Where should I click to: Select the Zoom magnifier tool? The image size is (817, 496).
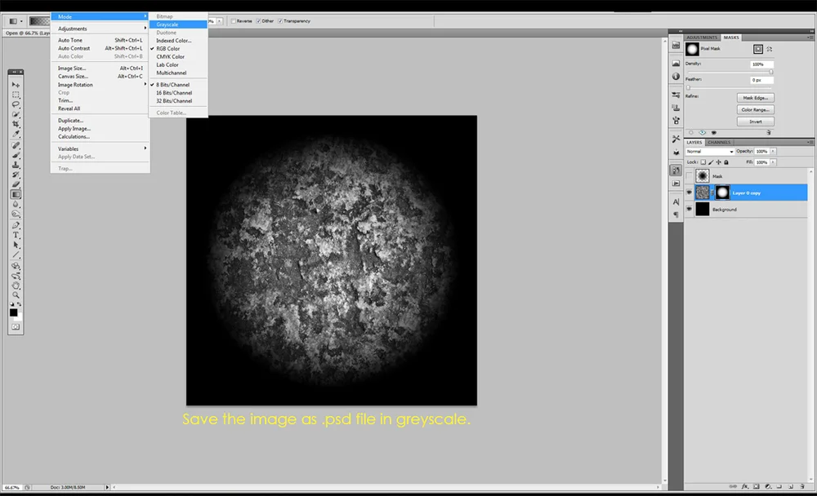16,295
